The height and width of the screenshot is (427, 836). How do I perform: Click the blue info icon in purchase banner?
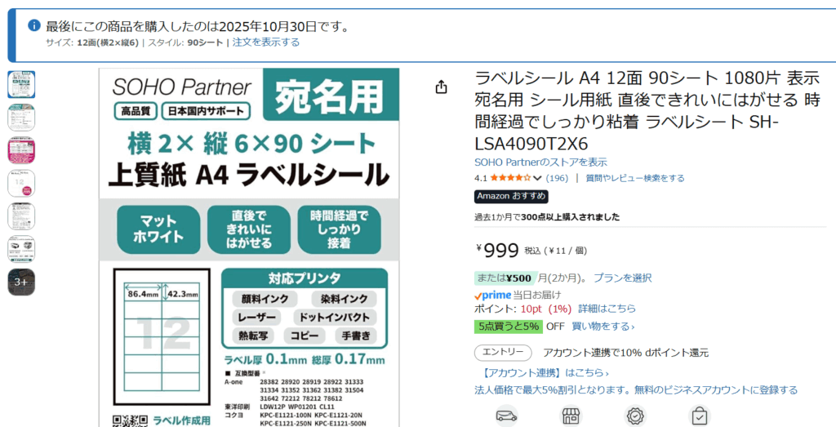click(x=34, y=26)
